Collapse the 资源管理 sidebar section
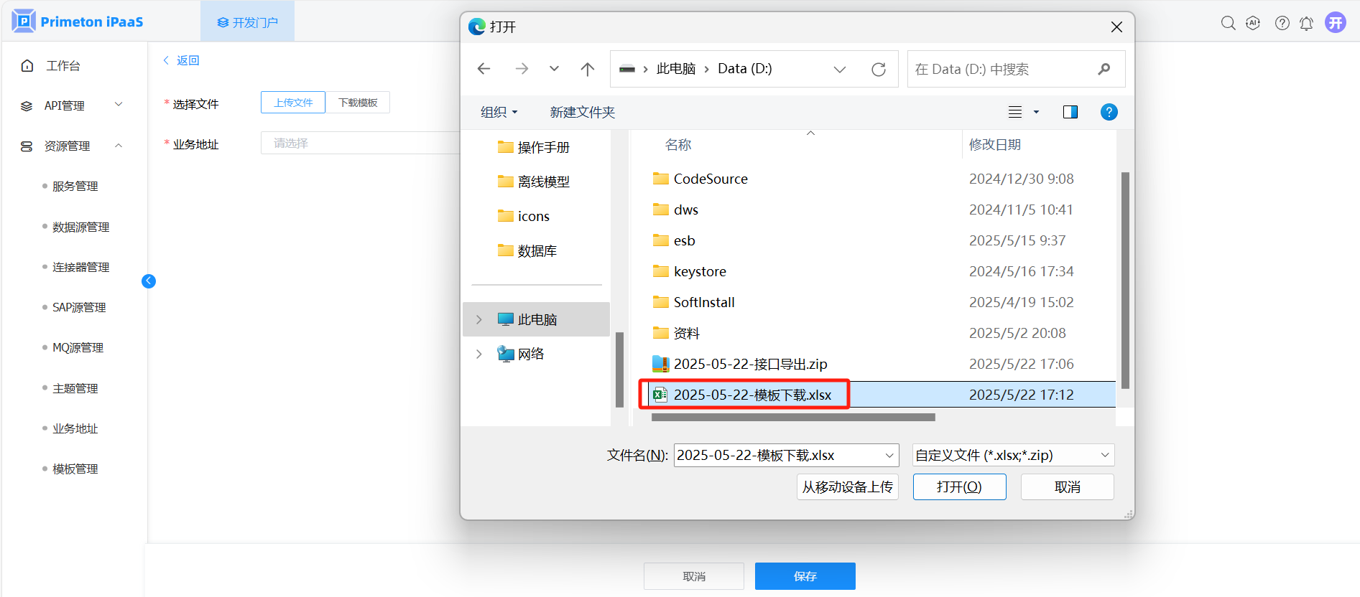 (x=119, y=146)
